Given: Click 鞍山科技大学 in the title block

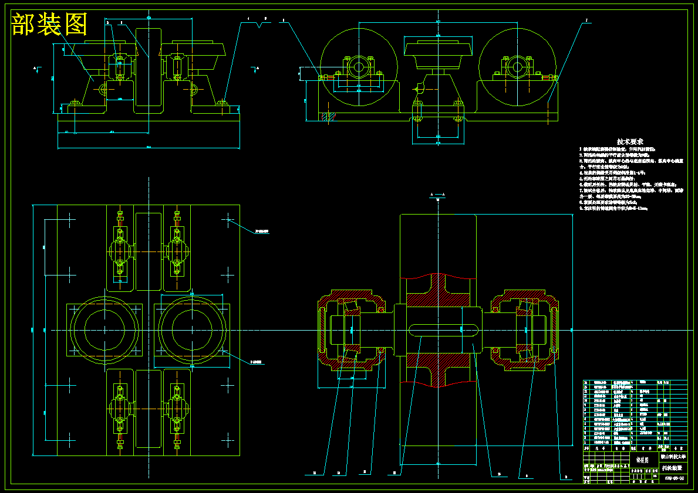Looking at the screenshot, I should pyautogui.click(x=673, y=457).
